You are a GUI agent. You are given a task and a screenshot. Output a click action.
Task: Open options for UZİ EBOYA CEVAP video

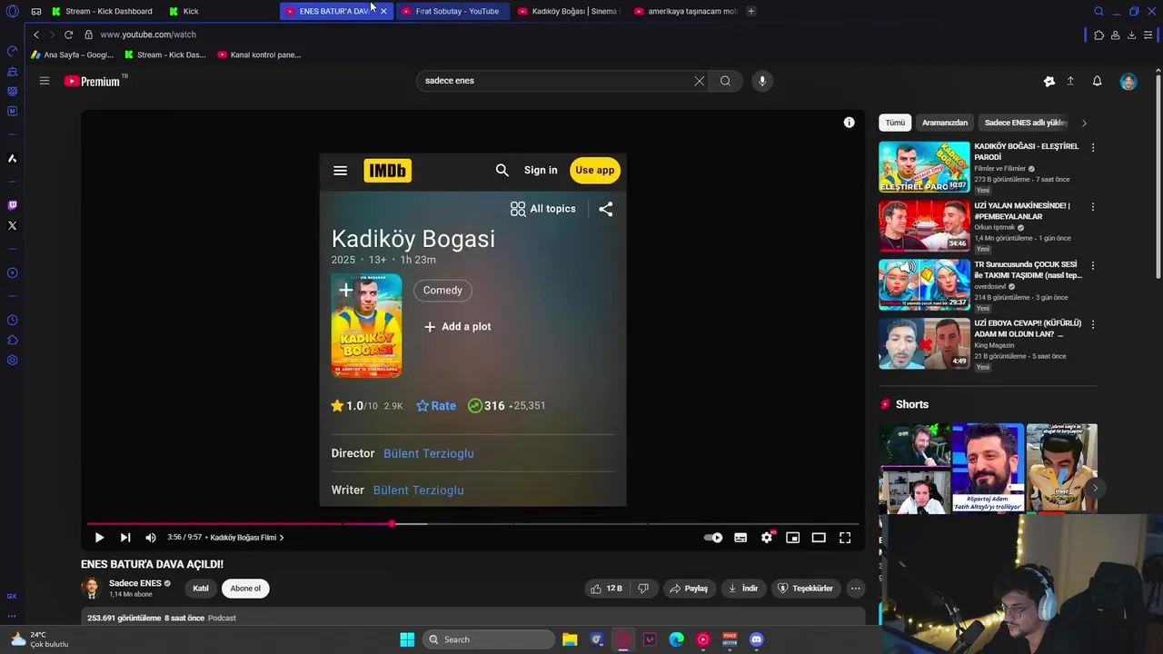point(1093,324)
